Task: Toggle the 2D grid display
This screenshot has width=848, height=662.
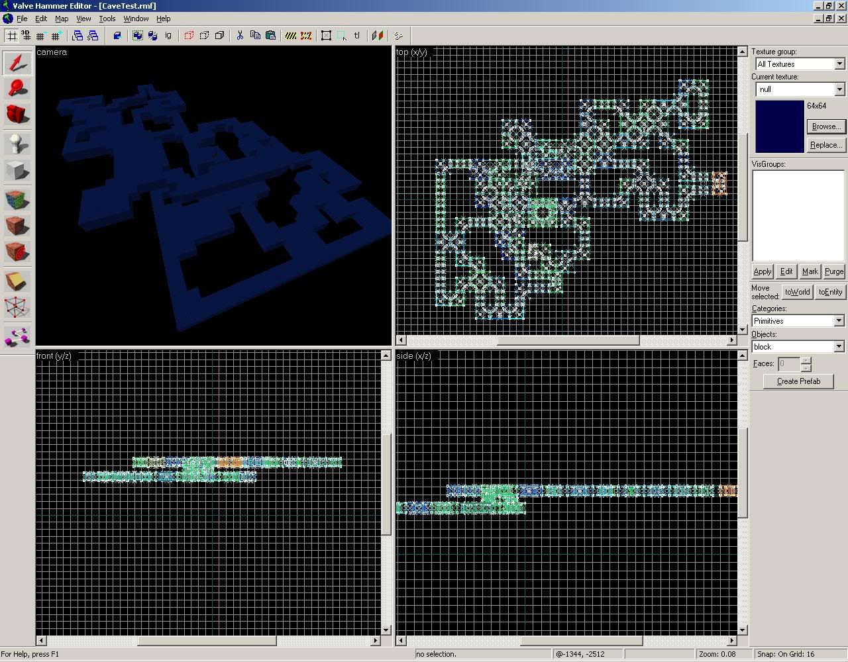Action: click(11, 36)
